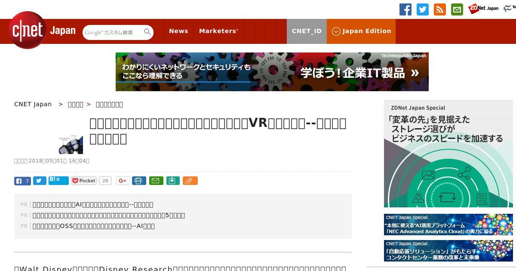Open the third PR link mentioning OSS
The image size is (516, 271).
coord(94,226)
